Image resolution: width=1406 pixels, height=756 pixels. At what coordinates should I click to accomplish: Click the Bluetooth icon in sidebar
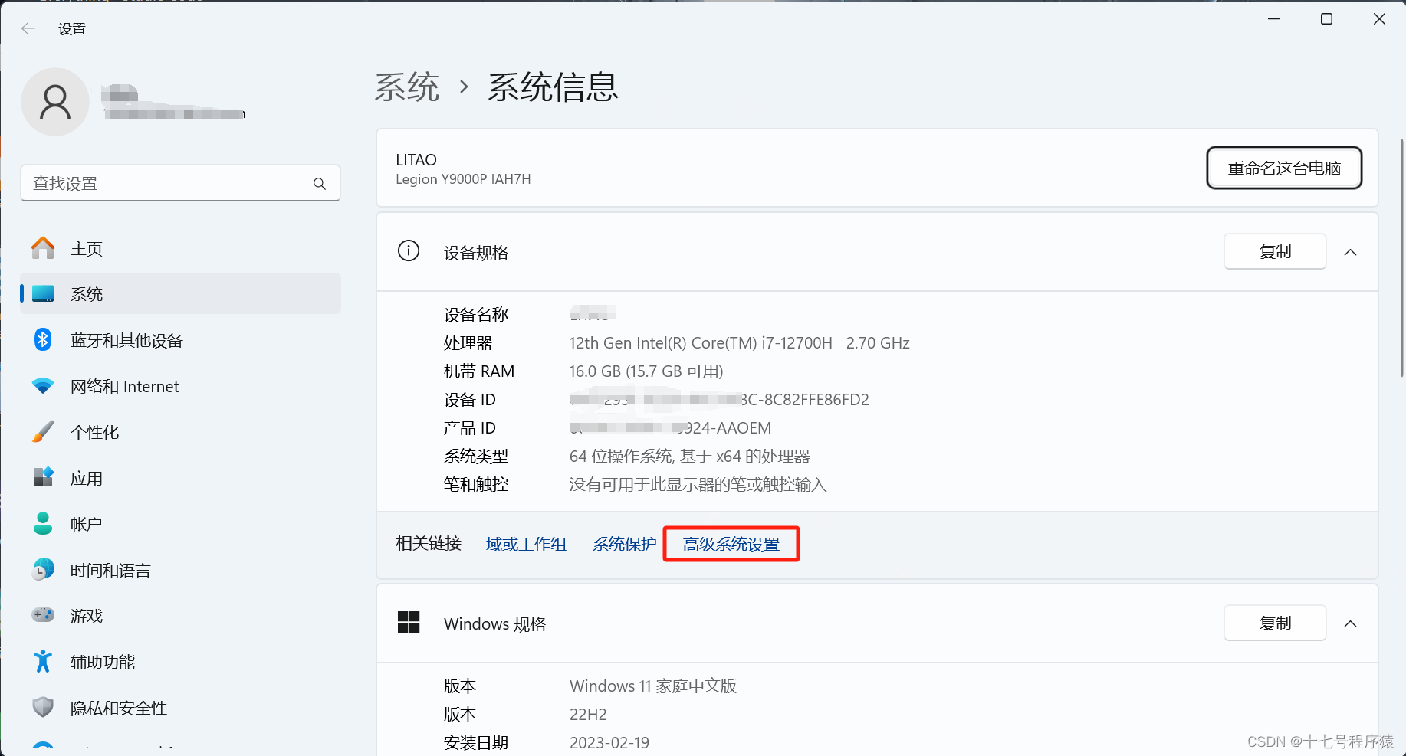pyautogui.click(x=43, y=339)
